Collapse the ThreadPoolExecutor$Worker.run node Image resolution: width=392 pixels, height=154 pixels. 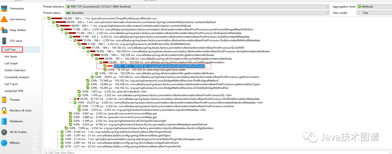click(45, 18)
